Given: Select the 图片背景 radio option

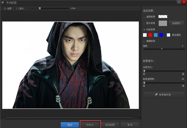Looking at the screenshot, I should coord(144,23).
